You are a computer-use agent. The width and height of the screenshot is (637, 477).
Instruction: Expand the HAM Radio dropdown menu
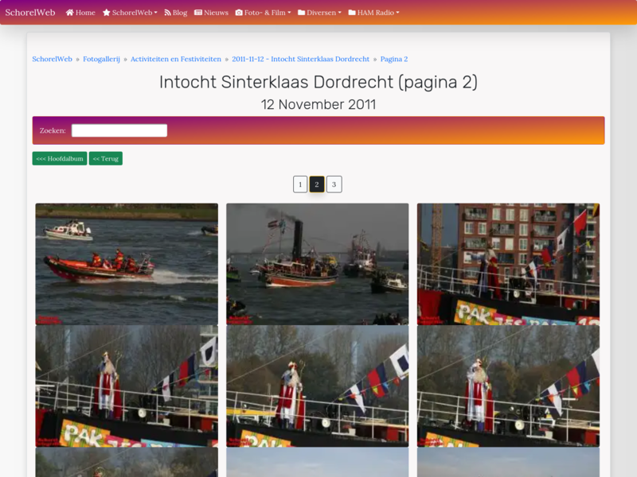pyautogui.click(x=373, y=13)
